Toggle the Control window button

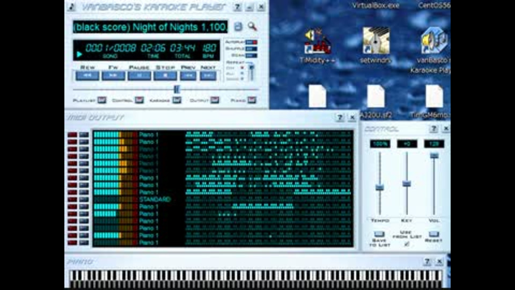click(139, 100)
